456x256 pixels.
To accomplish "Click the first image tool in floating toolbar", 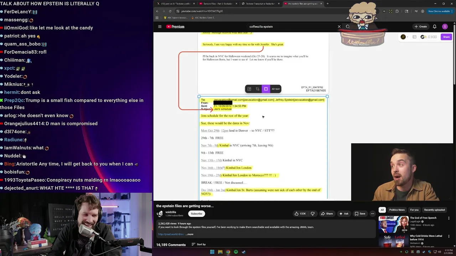I will pos(249,89).
